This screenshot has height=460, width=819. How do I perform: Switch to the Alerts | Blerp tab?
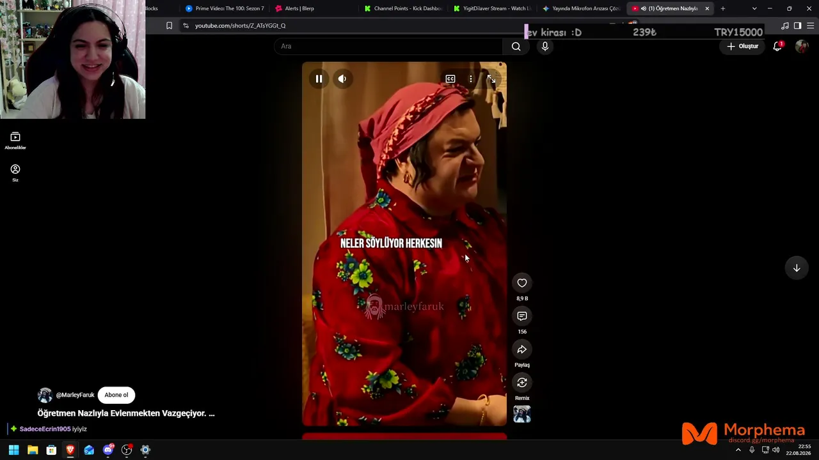click(x=314, y=8)
